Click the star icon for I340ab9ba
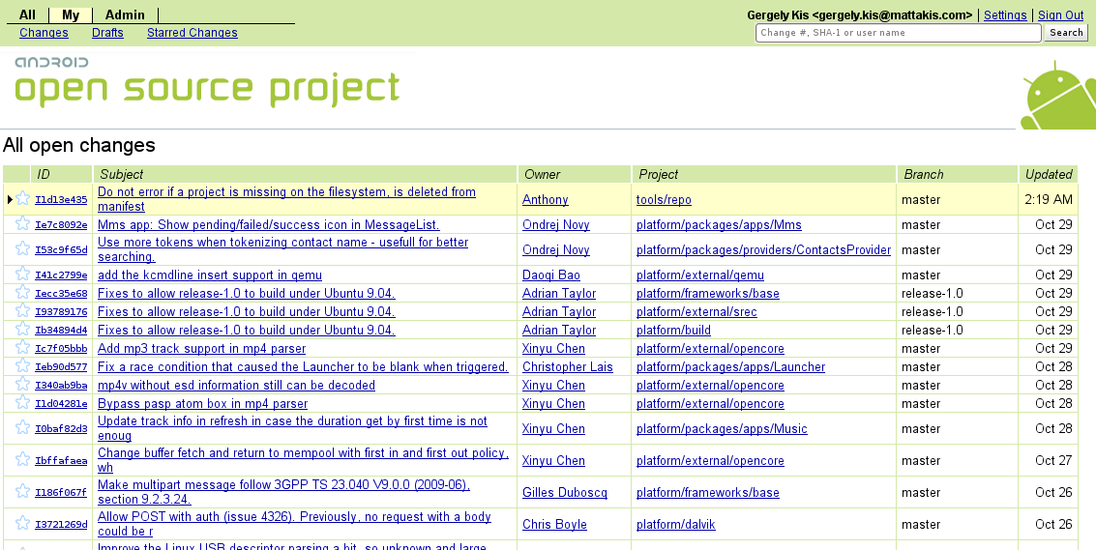The image size is (1096, 550). pos(22,384)
